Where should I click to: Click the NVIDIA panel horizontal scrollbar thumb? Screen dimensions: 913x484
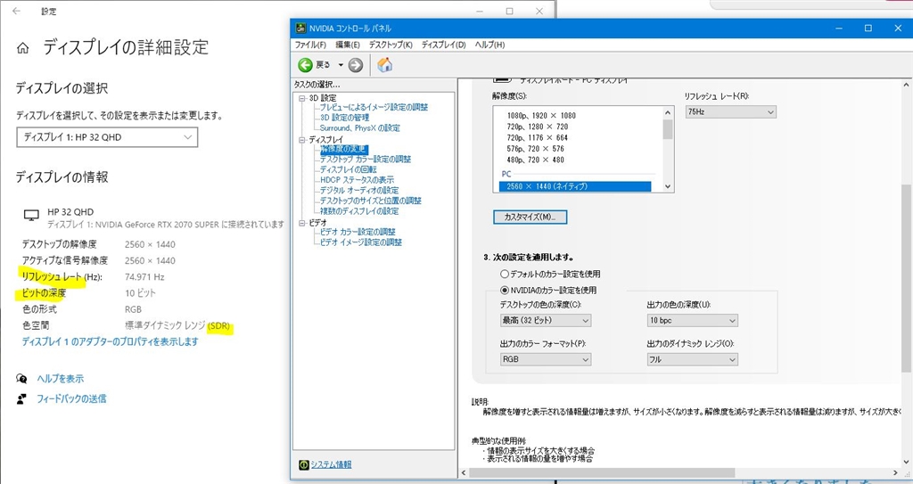602,472
